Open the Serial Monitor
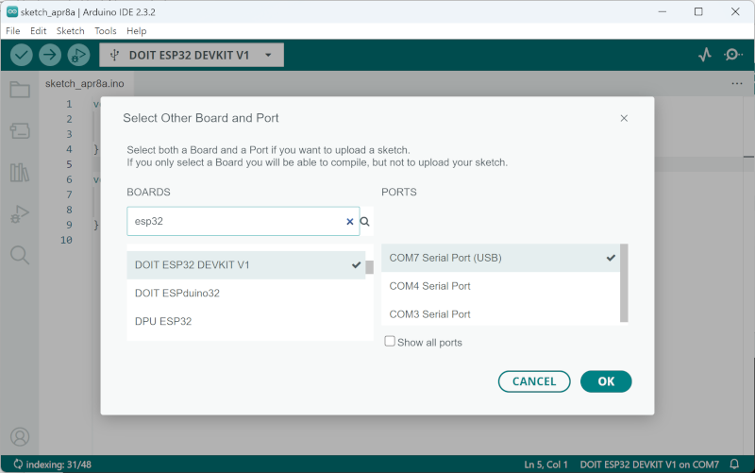This screenshot has height=473, width=755. 732,55
